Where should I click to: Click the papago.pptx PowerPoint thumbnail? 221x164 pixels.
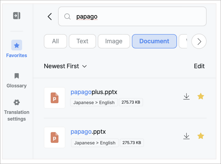pos(54,137)
